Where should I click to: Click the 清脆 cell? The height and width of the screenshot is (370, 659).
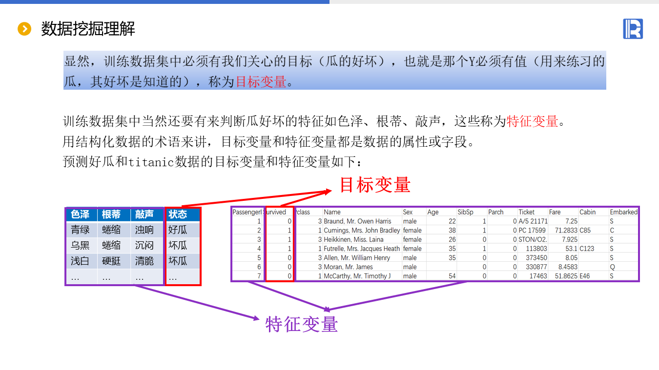144,261
